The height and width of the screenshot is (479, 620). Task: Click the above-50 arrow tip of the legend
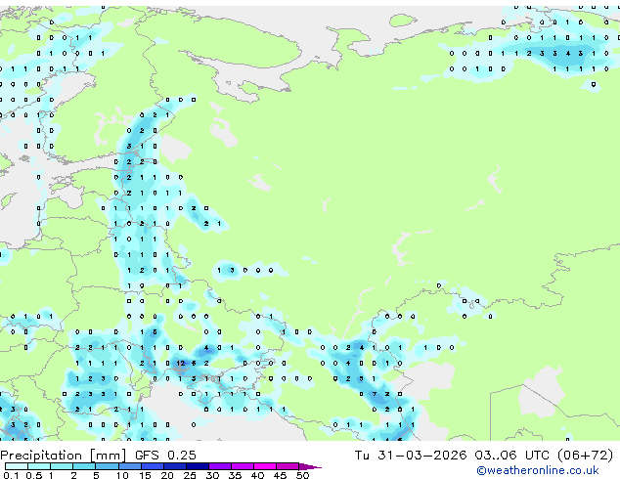pyautogui.click(x=310, y=466)
